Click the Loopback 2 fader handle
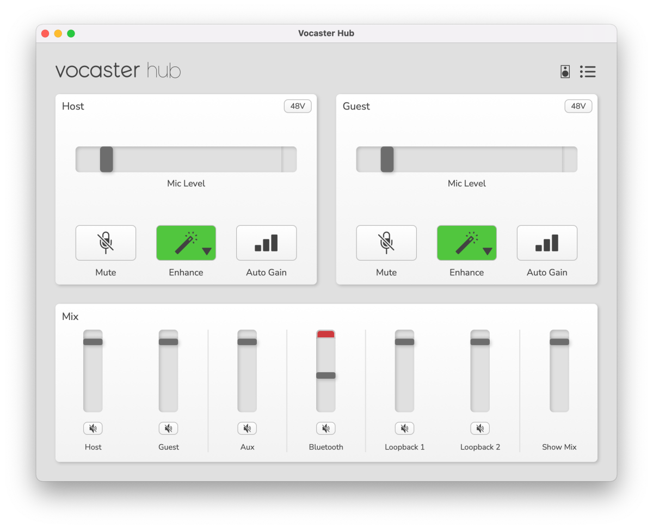The width and height of the screenshot is (653, 529). [480, 342]
